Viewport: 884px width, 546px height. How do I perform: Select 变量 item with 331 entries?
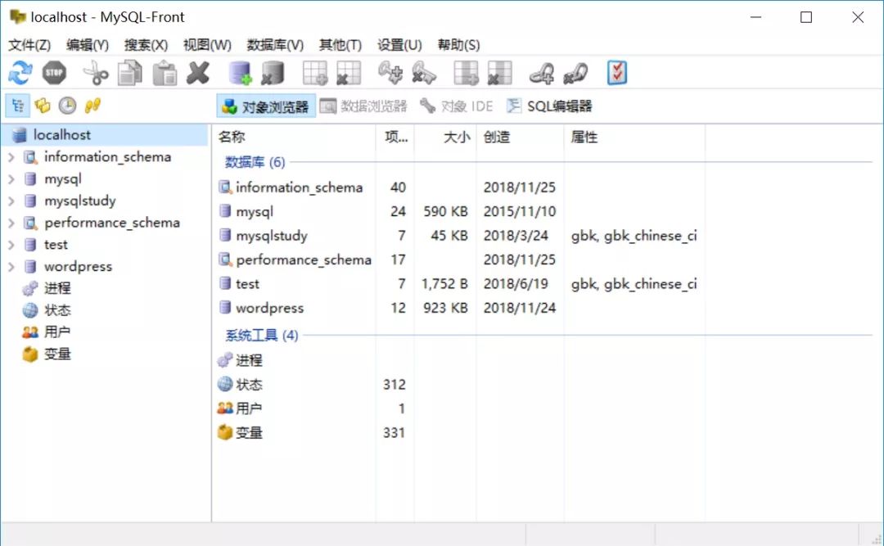coord(249,433)
